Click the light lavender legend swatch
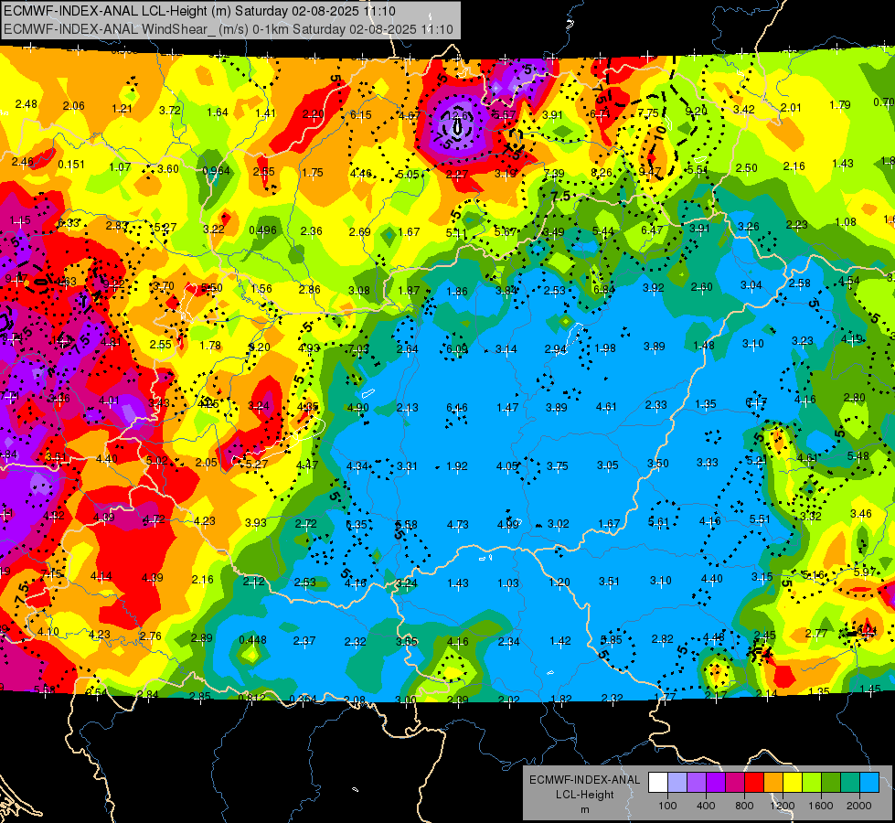The image size is (895, 823). pyautogui.click(x=677, y=783)
